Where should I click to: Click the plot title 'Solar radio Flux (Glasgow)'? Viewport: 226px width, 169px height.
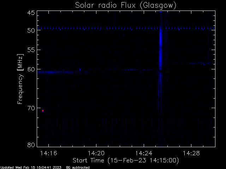tap(126, 5)
